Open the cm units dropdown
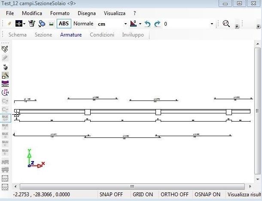This screenshot has width=262, height=201. [125, 24]
